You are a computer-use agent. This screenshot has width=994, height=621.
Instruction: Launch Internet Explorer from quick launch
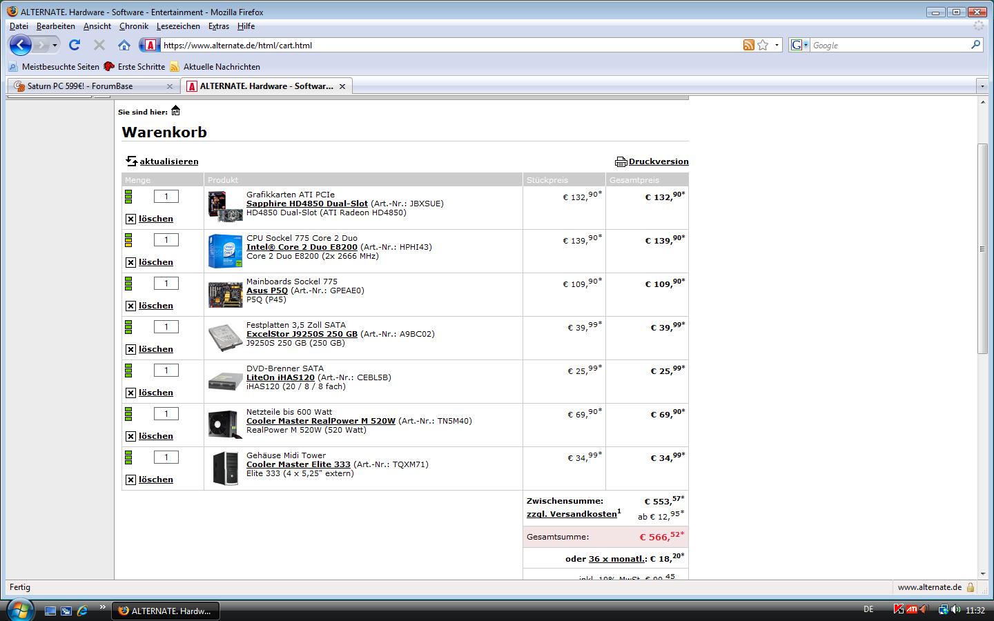click(82, 611)
